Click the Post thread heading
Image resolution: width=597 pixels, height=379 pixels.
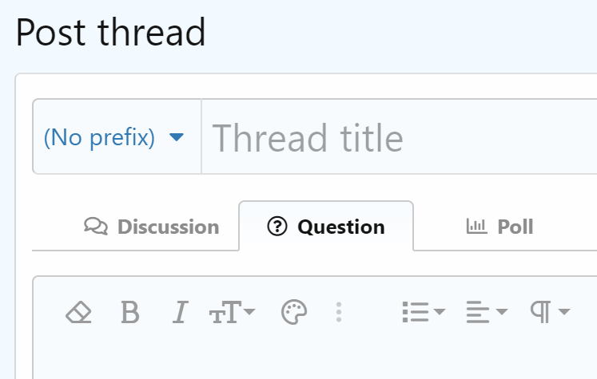[x=111, y=33]
